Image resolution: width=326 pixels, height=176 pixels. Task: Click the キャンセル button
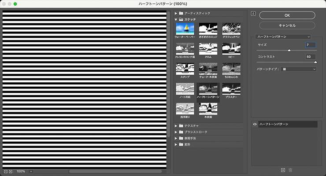pos(287,25)
